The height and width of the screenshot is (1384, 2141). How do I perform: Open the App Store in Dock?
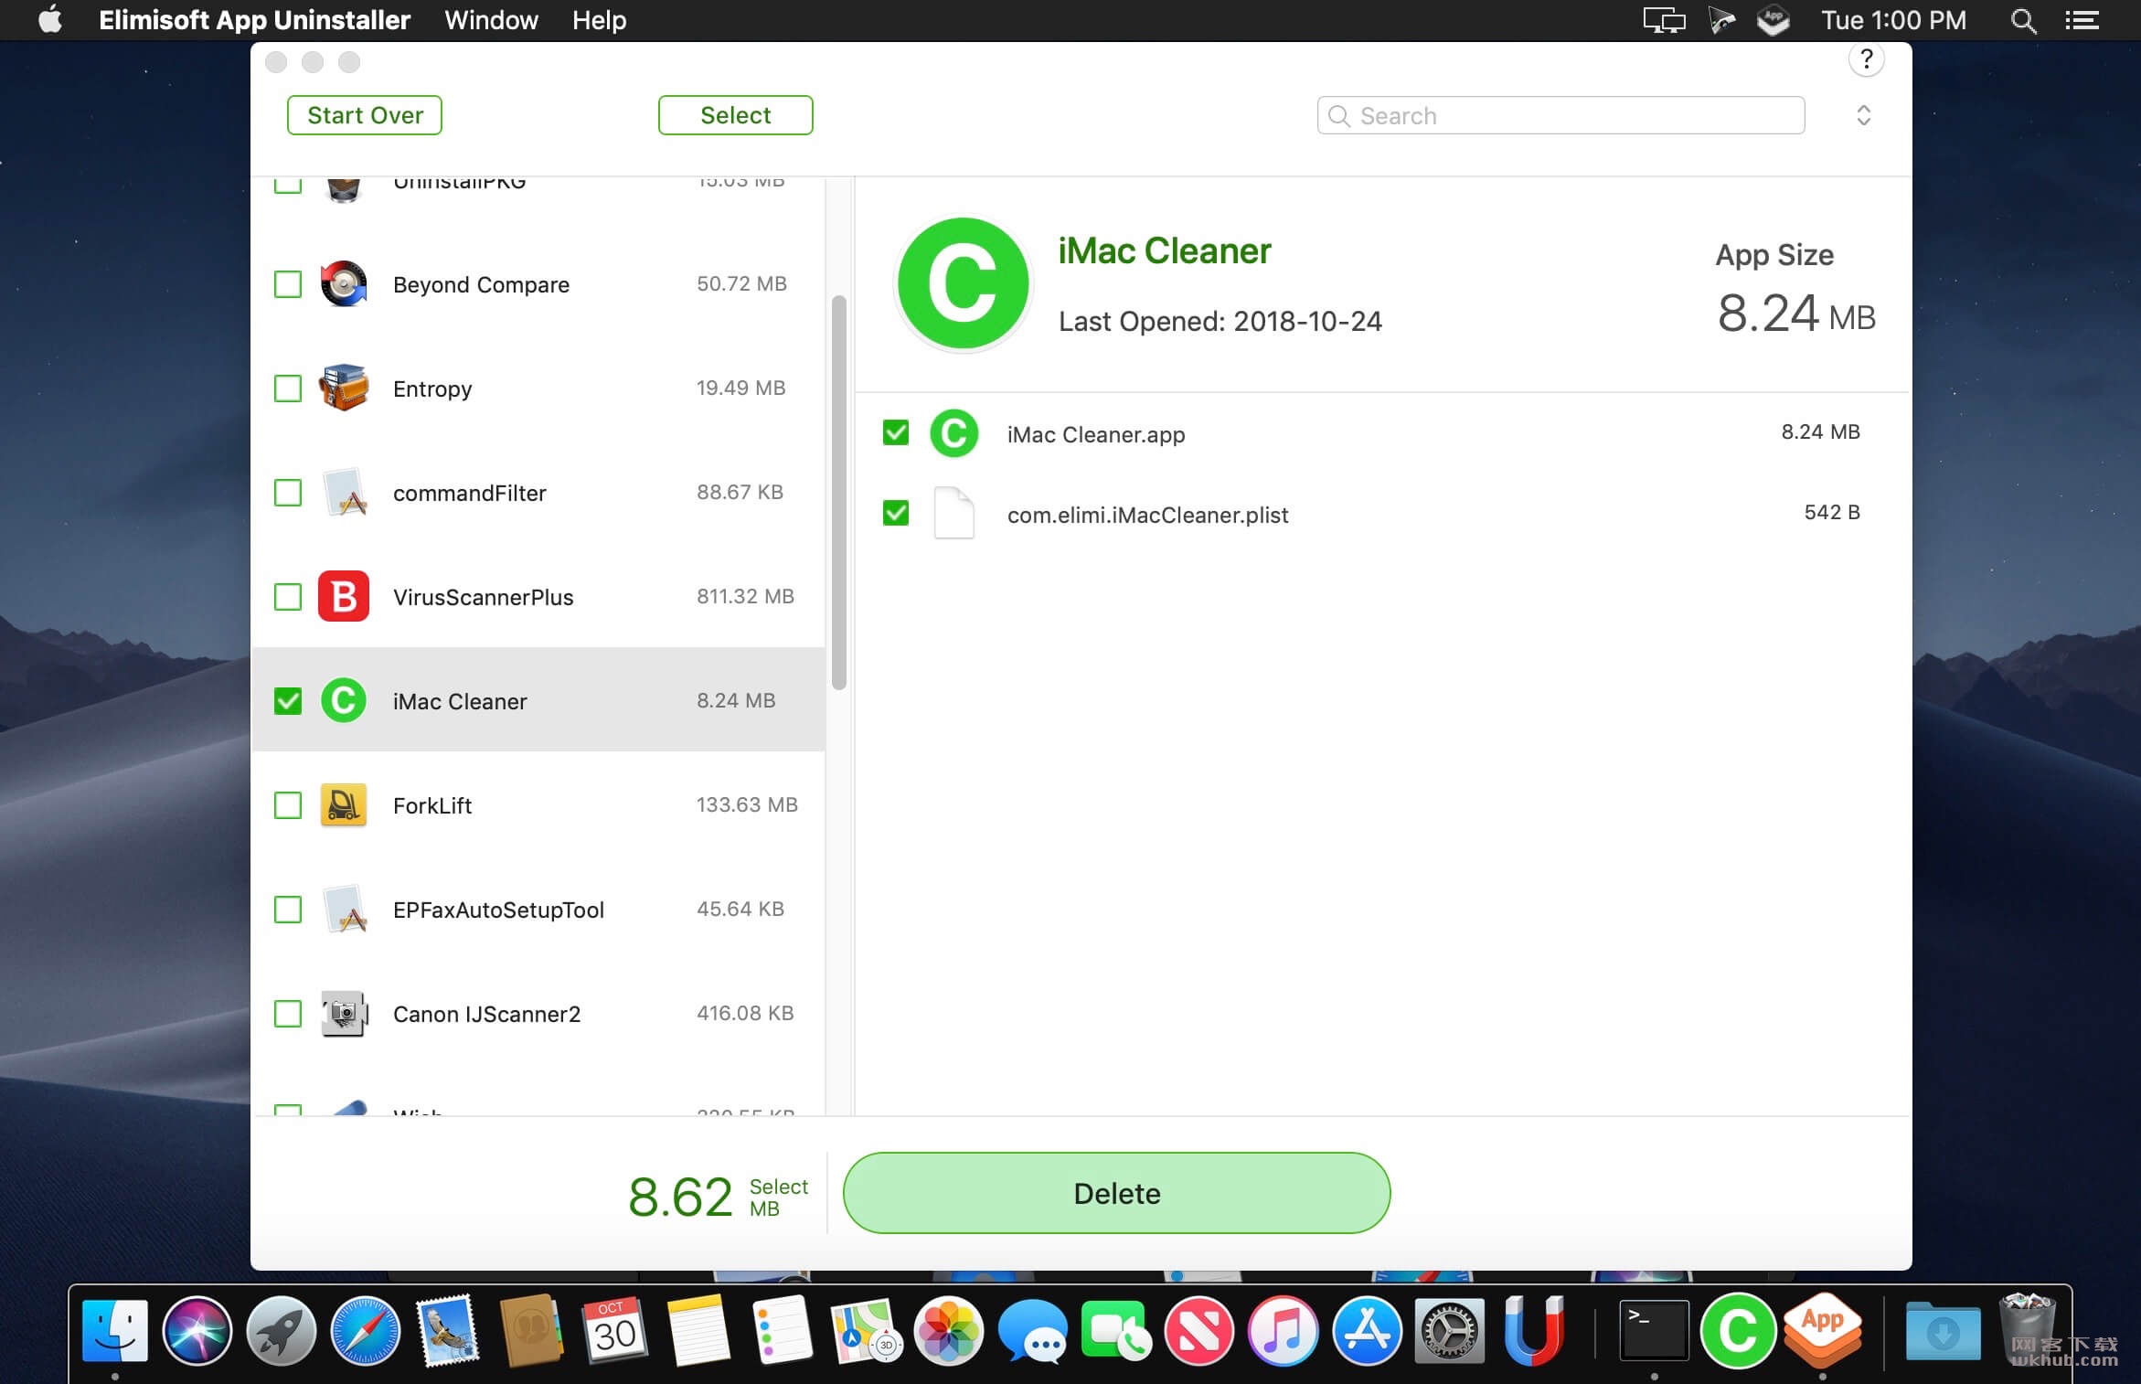tap(1367, 1330)
